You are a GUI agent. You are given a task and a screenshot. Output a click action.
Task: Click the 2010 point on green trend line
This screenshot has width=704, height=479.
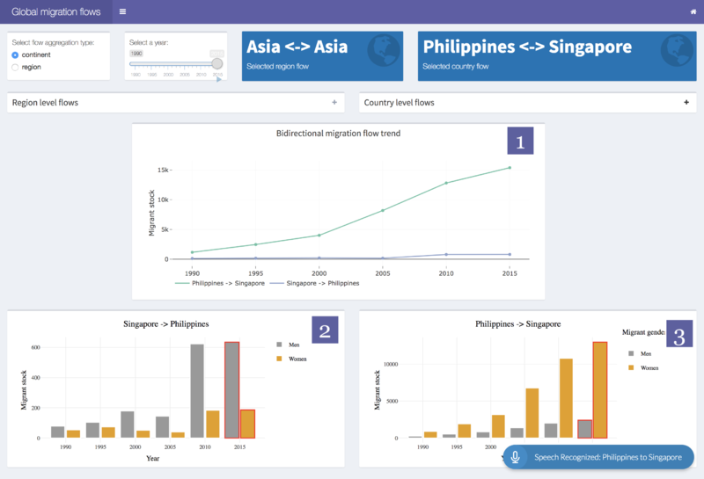pyautogui.click(x=446, y=183)
